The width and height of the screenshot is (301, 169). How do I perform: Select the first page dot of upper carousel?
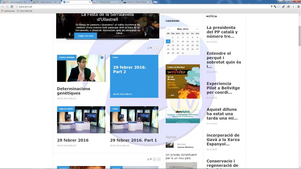[x=148, y=48]
